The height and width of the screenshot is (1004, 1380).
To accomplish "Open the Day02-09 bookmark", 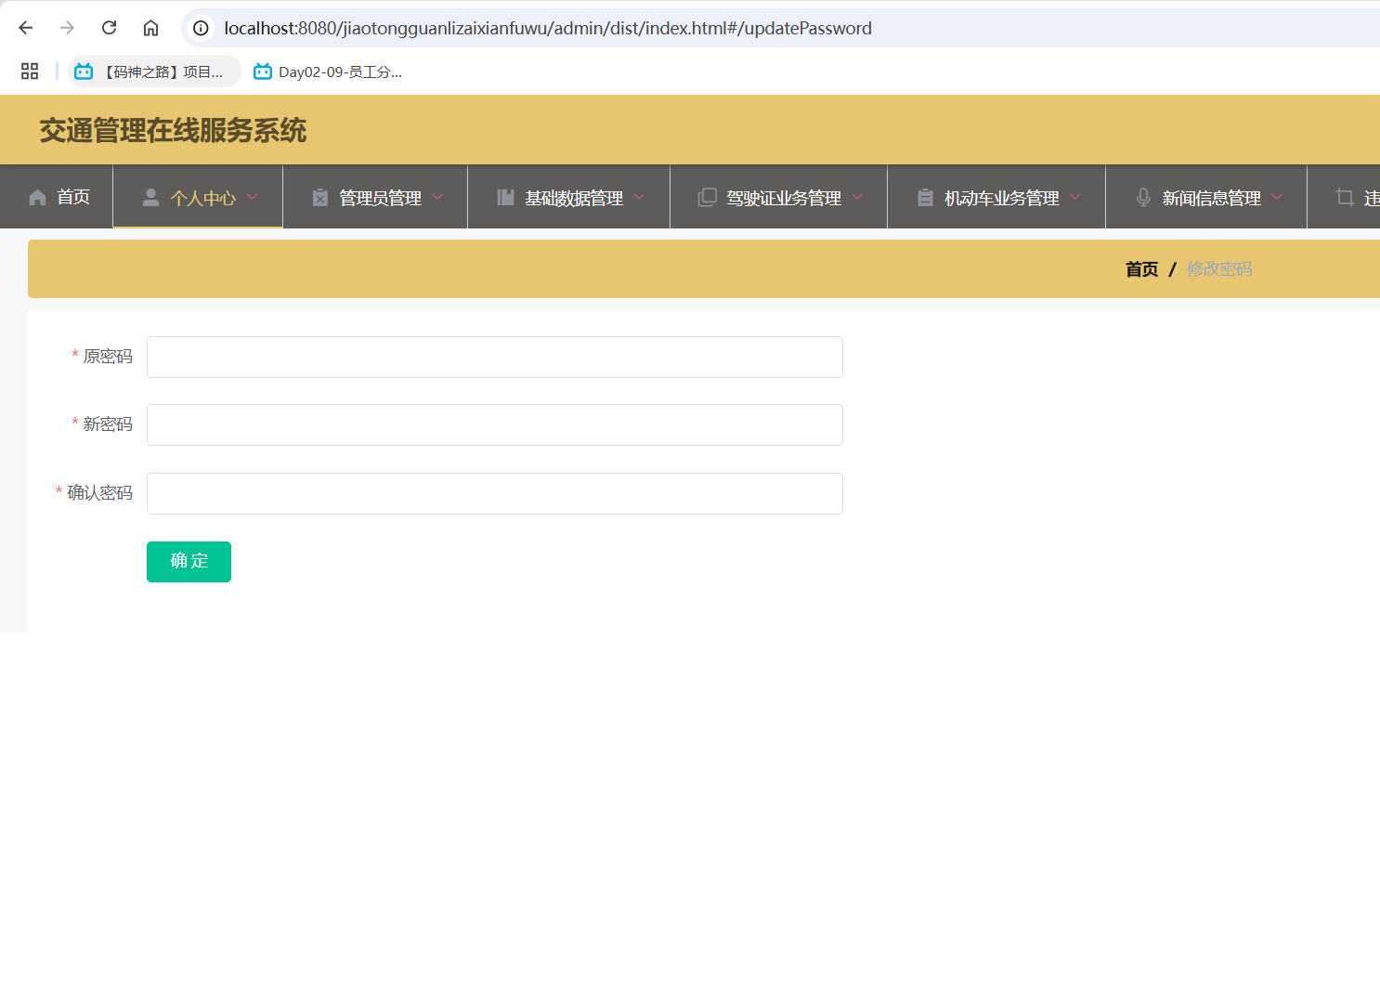I will [x=329, y=72].
